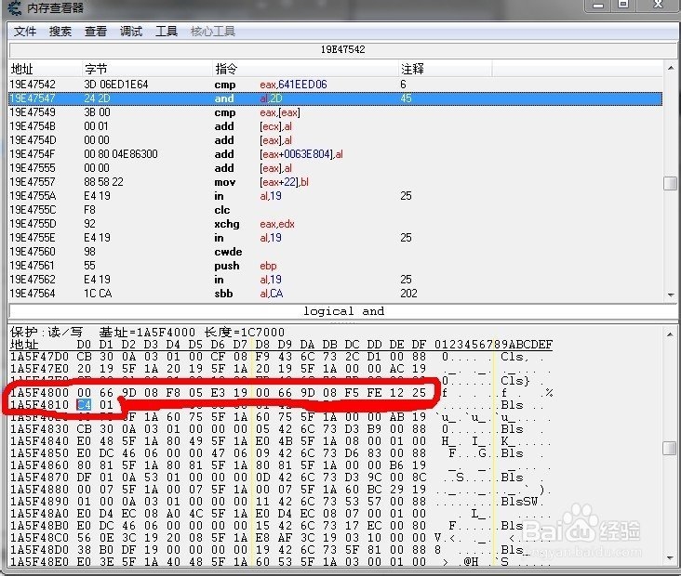Minimize the 内存查看器 window
Image resolution: width=681 pixels, height=576 pixels.
coord(598,6)
